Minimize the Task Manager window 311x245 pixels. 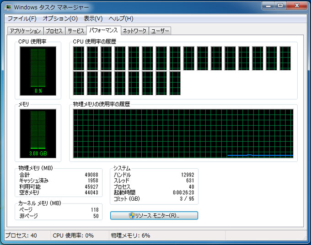coord(268,6)
